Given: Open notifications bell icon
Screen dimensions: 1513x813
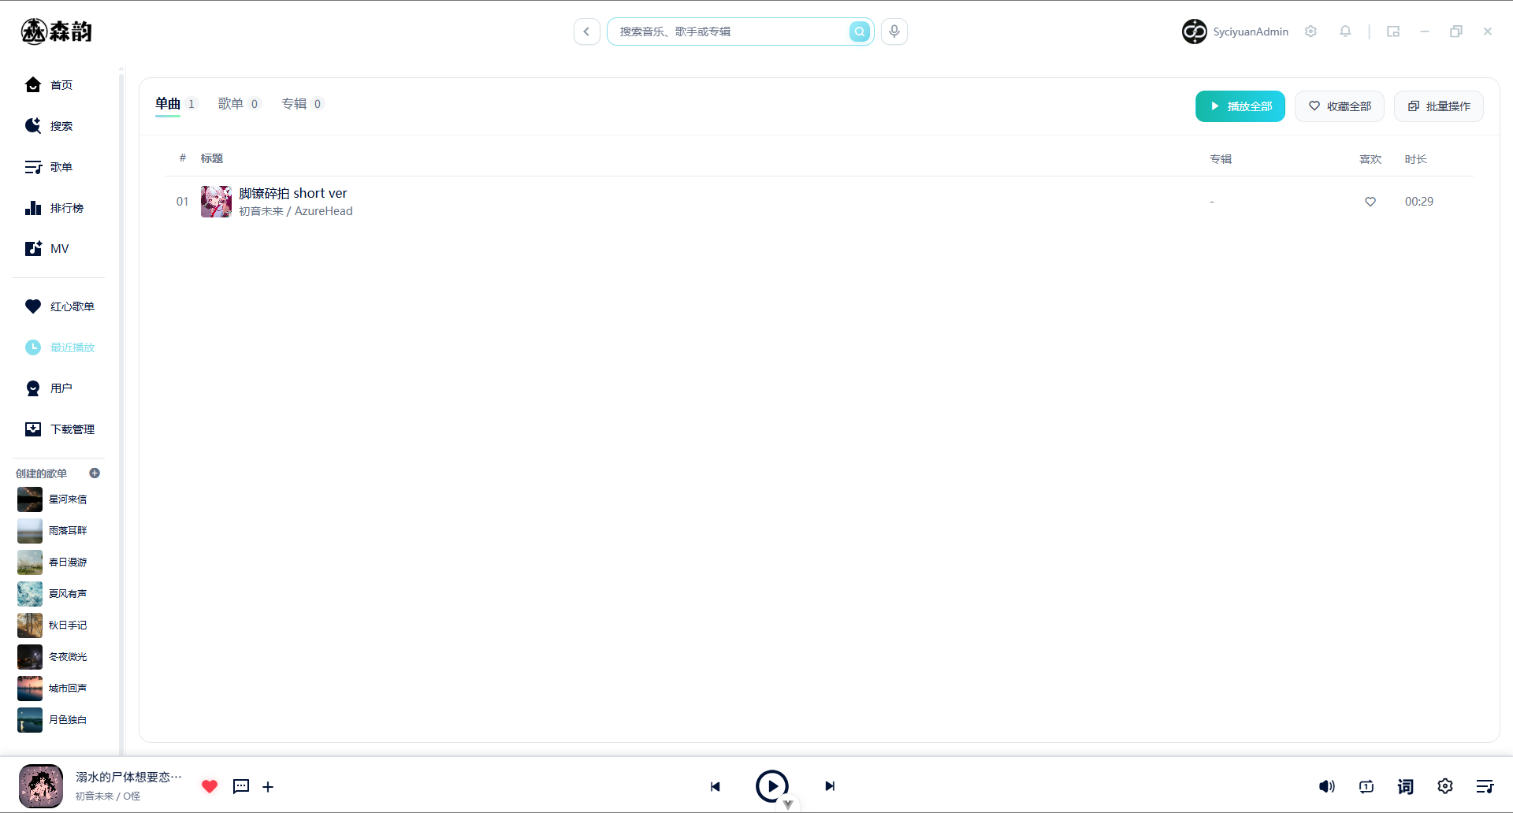Looking at the screenshot, I should click(x=1345, y=32).
